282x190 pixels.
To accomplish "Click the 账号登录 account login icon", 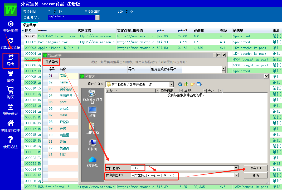I will pyautogui.click(x=11, y=107).
